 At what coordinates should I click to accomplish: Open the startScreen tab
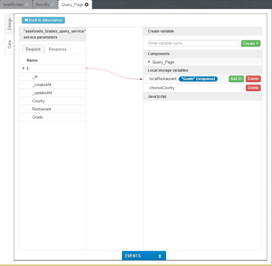13,5
